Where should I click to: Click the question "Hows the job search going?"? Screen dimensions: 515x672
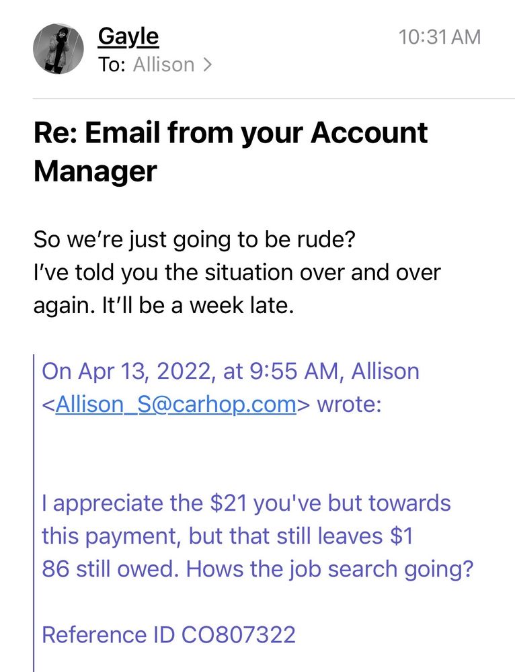tap(329, 570)
